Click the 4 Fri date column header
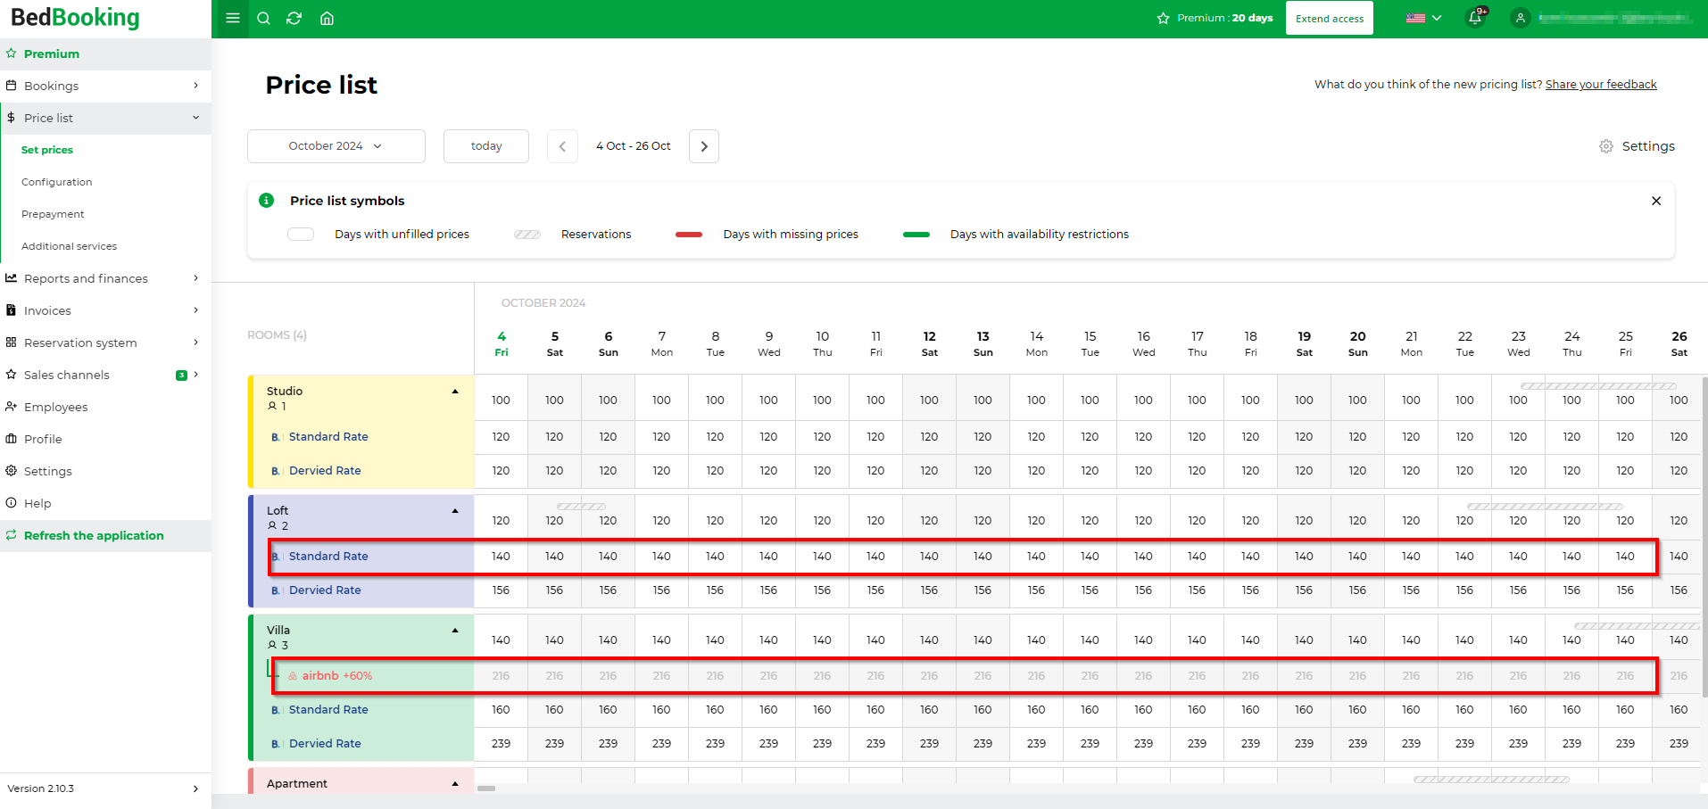Screen dimensions: 1708x809 (x=501, y=343)
